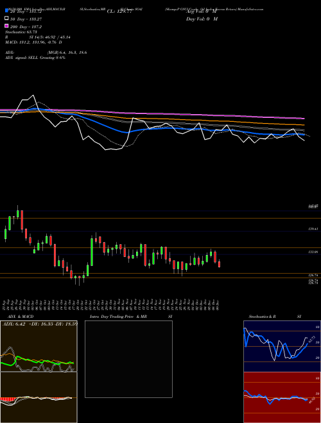This screenshot has width=321, height=423.
Task: Select the '50 Day - 133.27' label
Action: coord(26,19)
